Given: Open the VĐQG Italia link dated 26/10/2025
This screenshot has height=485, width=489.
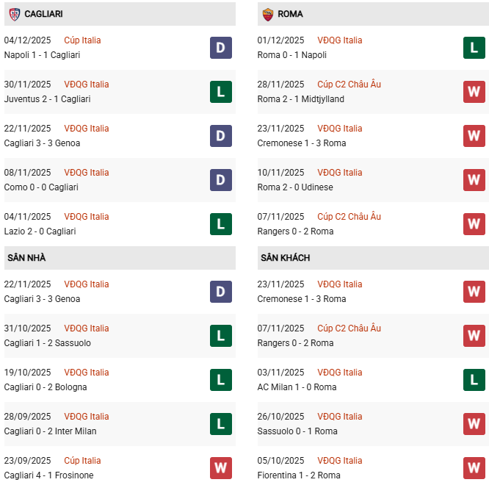Looking at the screenshot, I should click(x=340, y=417).
